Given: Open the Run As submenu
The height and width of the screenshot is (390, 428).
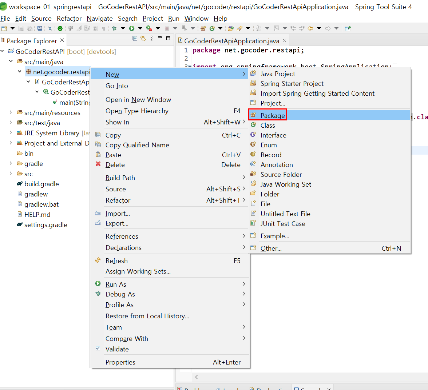Looking at the screenshot, I should tap(170, 284).
